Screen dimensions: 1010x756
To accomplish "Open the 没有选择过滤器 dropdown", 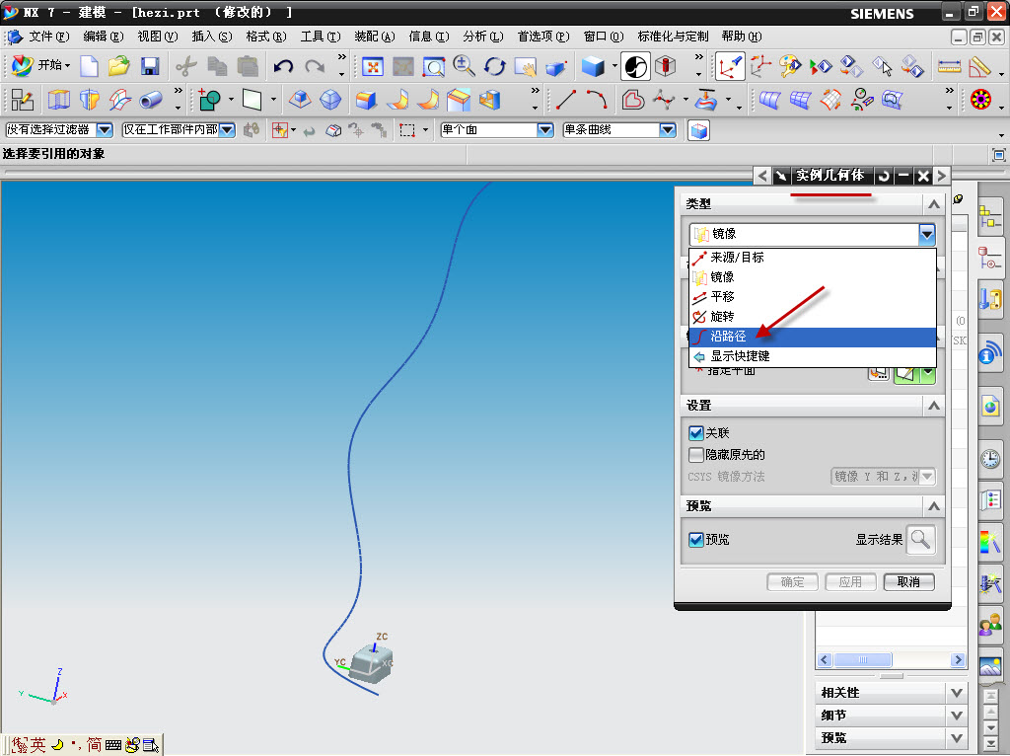I will click(105, 129).
